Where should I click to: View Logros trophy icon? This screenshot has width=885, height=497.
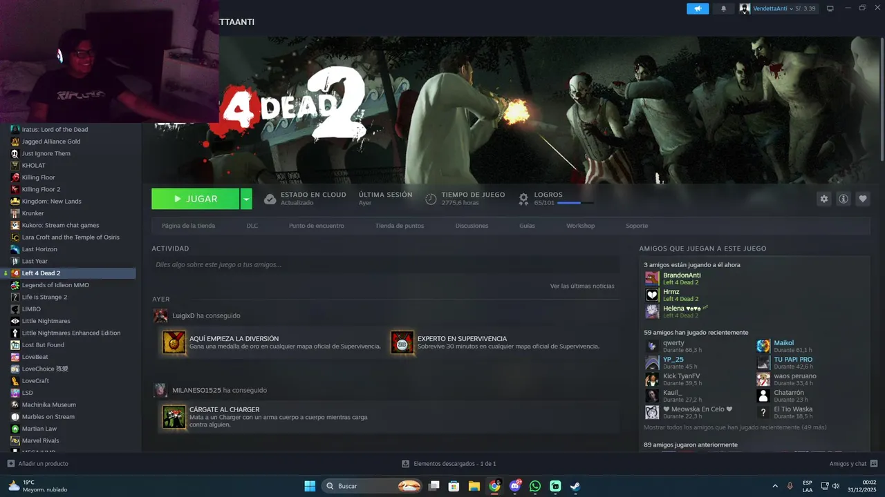[x=523, y=199]
